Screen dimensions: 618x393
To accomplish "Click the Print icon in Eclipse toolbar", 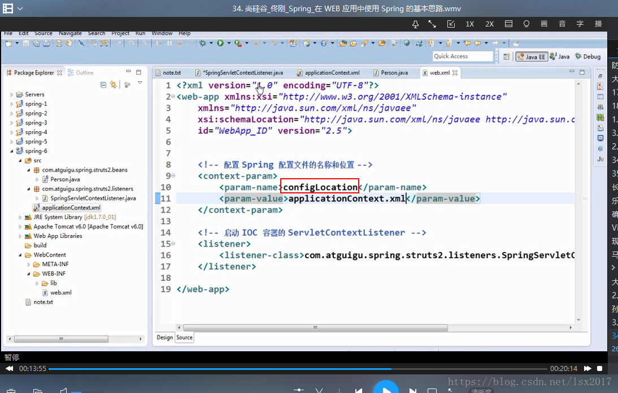I will pyautogui.click(x=46, y=43).
